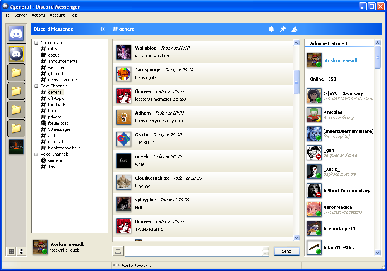
Task: Click member A Short Documentary
Action: point(340,190)
